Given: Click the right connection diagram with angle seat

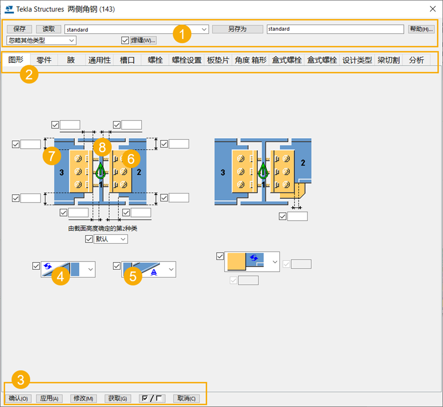Looking at the screenshot, I should tap(263, 172).
